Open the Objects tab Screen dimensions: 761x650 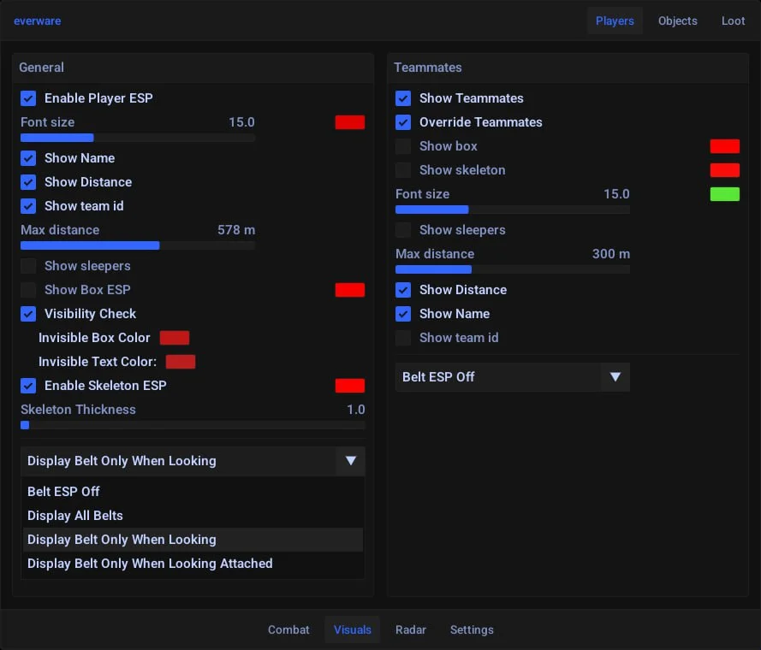(677, 21)
